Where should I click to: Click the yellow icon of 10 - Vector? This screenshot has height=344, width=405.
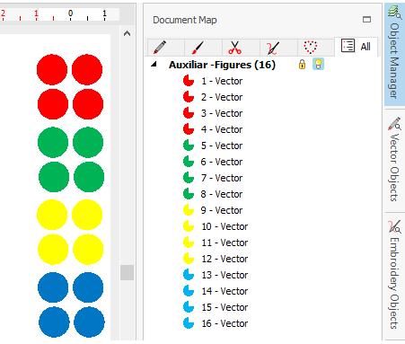pyautogui.click(x=189, y=226)
